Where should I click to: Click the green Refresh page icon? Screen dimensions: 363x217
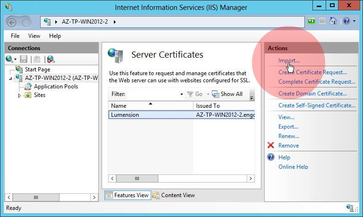311,21
